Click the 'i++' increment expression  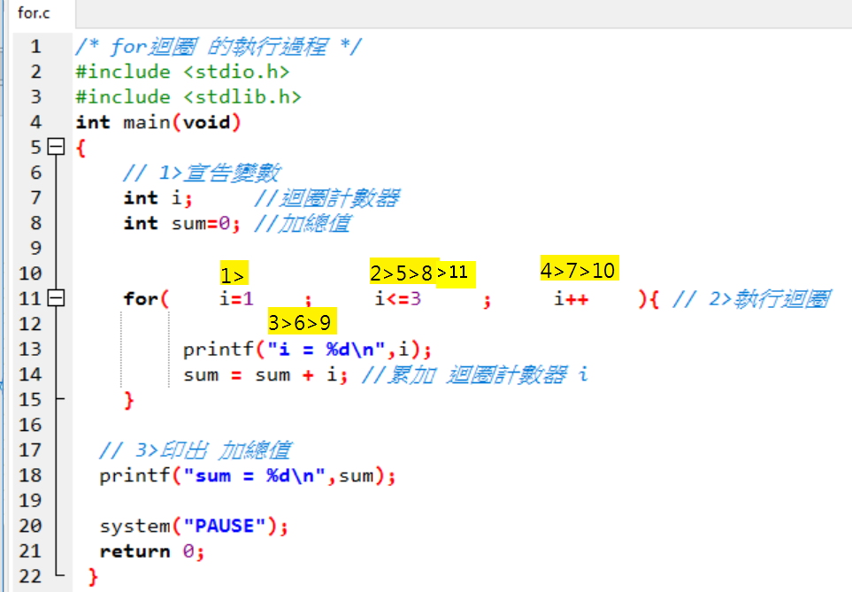(x=571, y=298)
